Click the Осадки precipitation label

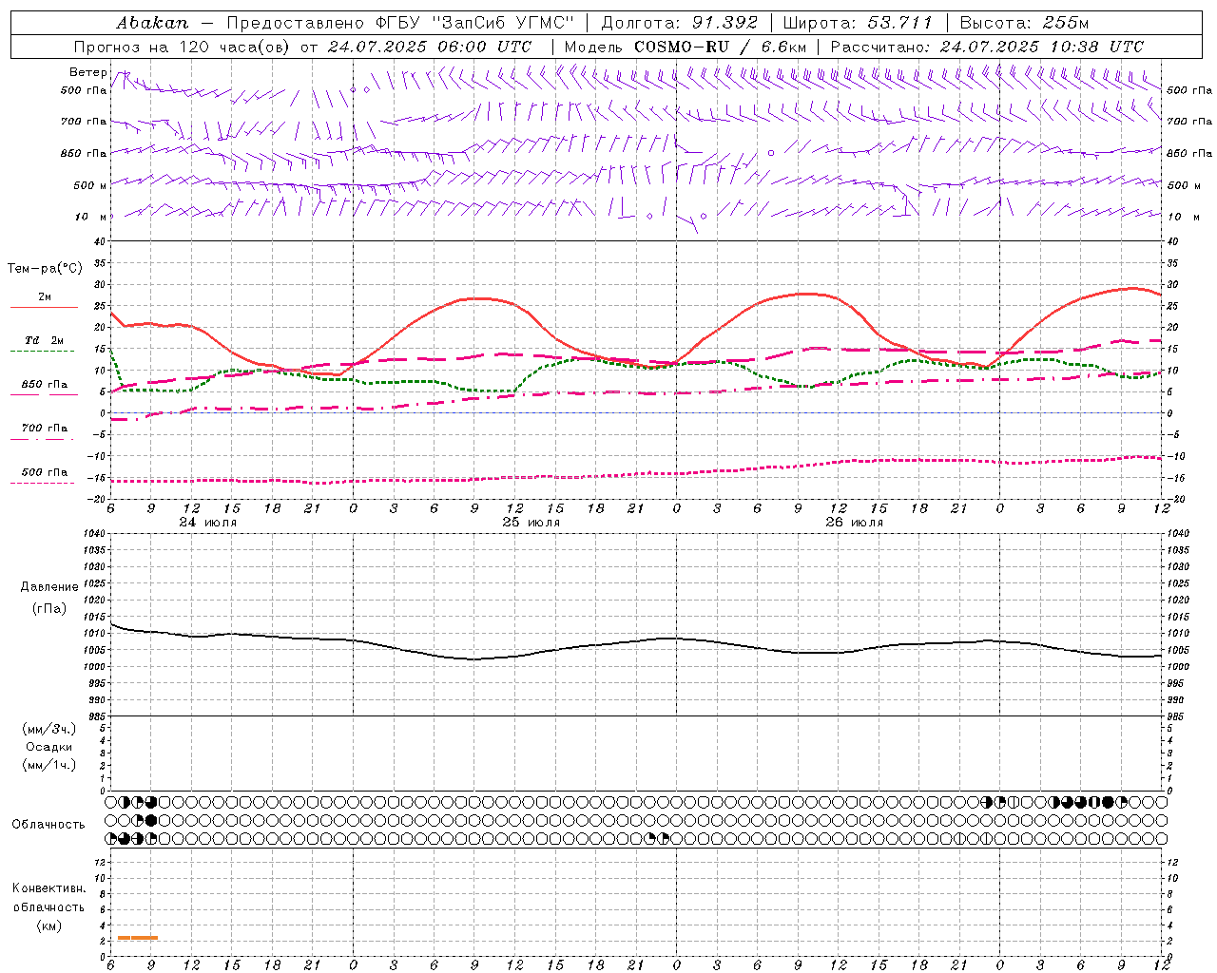(x=49, y=747)
